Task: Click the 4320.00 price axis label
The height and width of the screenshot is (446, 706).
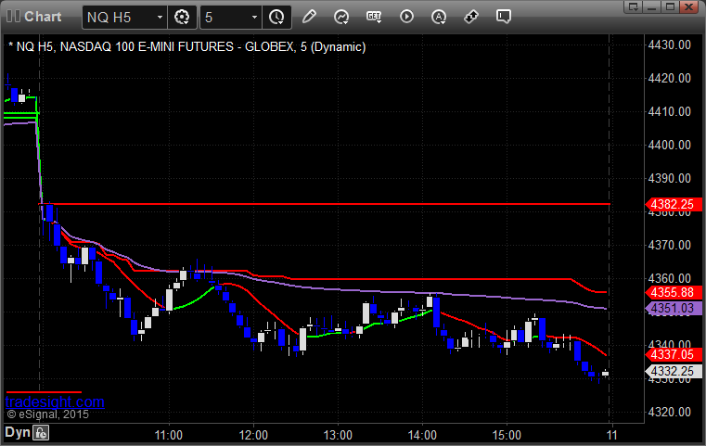Action: (x=669, y=413)
